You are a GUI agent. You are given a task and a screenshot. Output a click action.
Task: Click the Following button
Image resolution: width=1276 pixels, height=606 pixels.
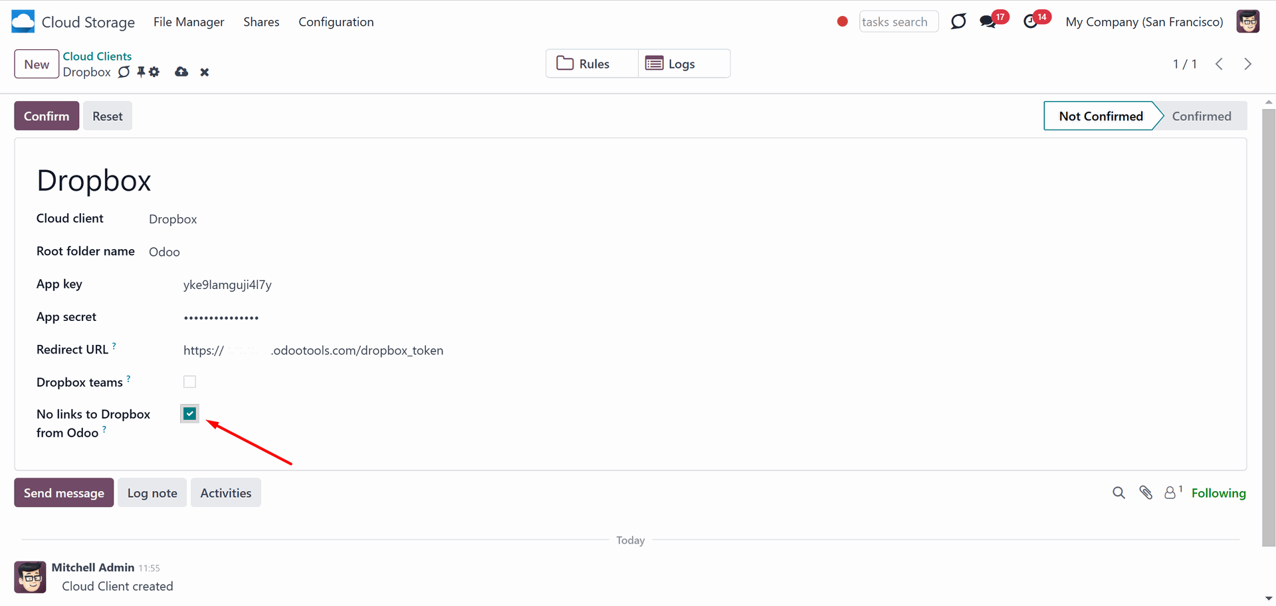(x=1218, y=493)
